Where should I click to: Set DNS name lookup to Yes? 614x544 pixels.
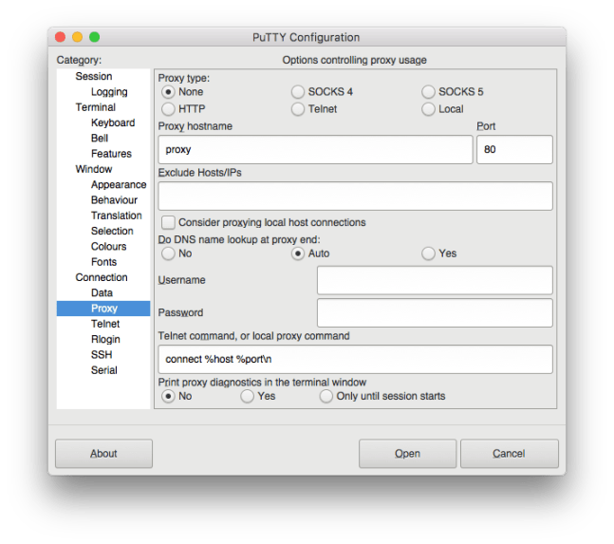[x=429, y=253]
